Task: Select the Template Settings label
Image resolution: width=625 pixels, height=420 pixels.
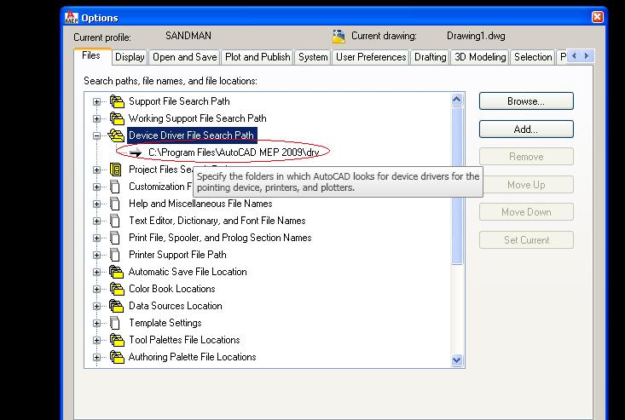Action: [165, 323]
